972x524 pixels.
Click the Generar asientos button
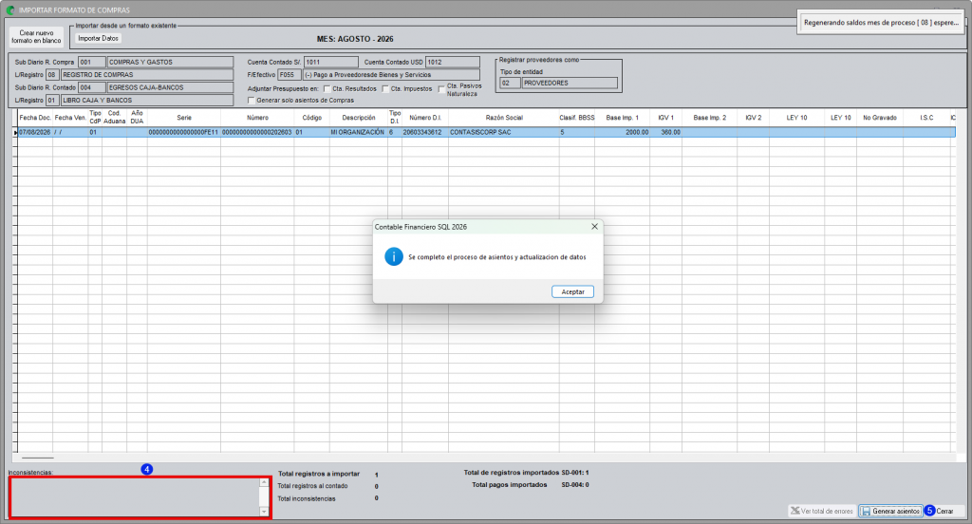pos(890,511)
